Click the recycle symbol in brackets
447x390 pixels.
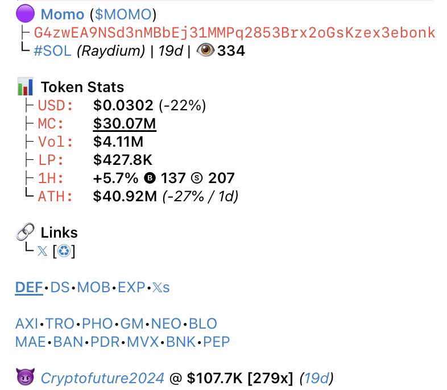(x=64, y=251)
